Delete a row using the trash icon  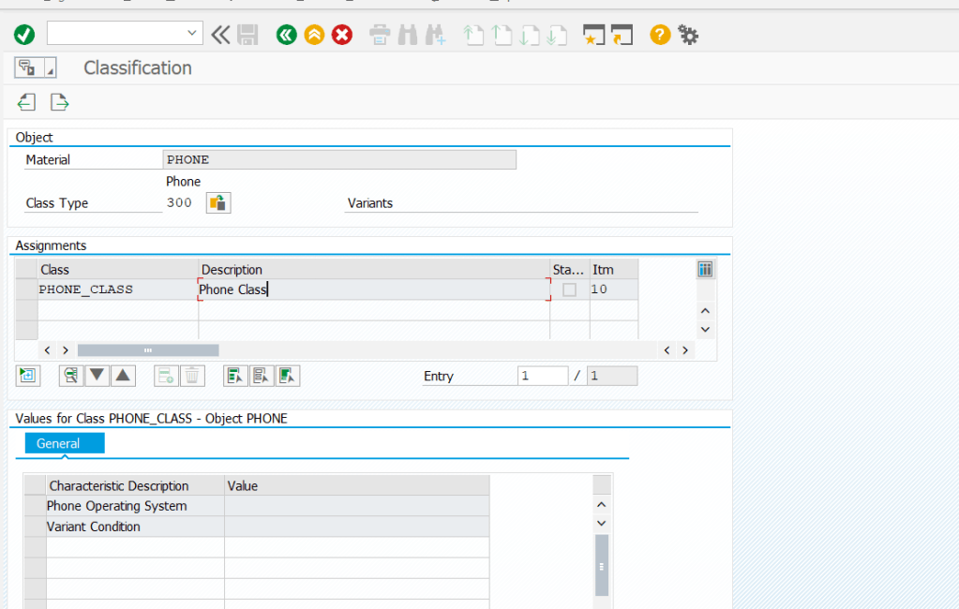(192, 375)
